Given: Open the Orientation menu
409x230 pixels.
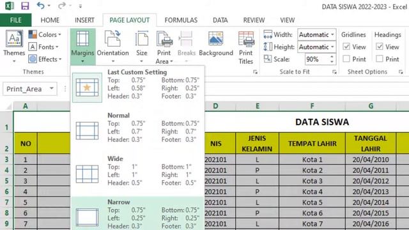Looking at the screenshot, I should 112,47.
